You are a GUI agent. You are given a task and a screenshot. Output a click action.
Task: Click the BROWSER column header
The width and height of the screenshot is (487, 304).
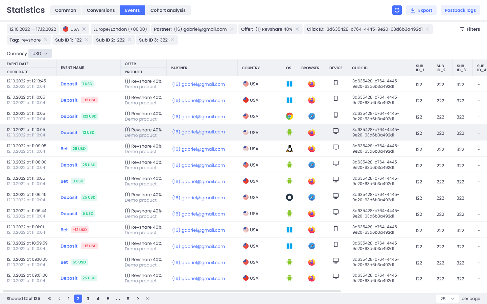[310, 68]
